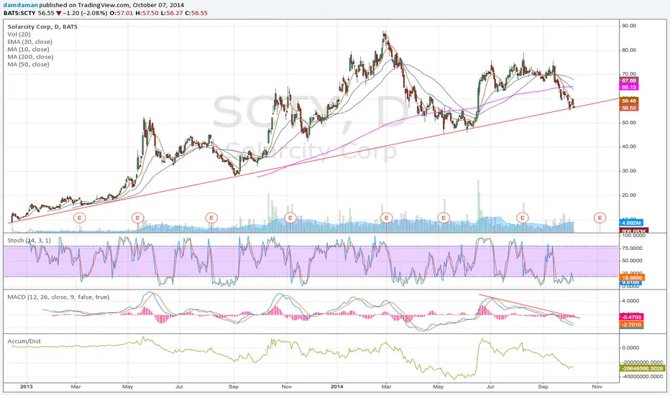This screenshot has height=395, width=670.
Task: Click the -40000000.0000 Accum/Dist axis label
Action: coord(641,376)
